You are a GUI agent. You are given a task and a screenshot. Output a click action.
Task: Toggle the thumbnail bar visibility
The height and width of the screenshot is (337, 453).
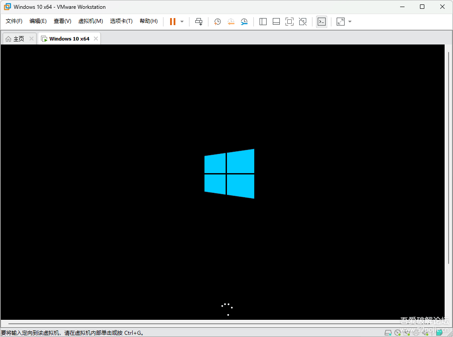[276, 21]
